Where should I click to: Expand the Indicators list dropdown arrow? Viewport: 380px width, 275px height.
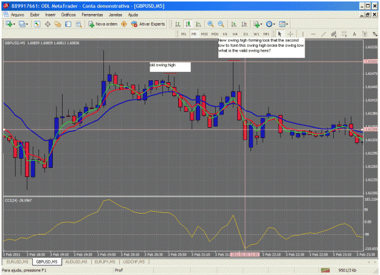(261, 24)
